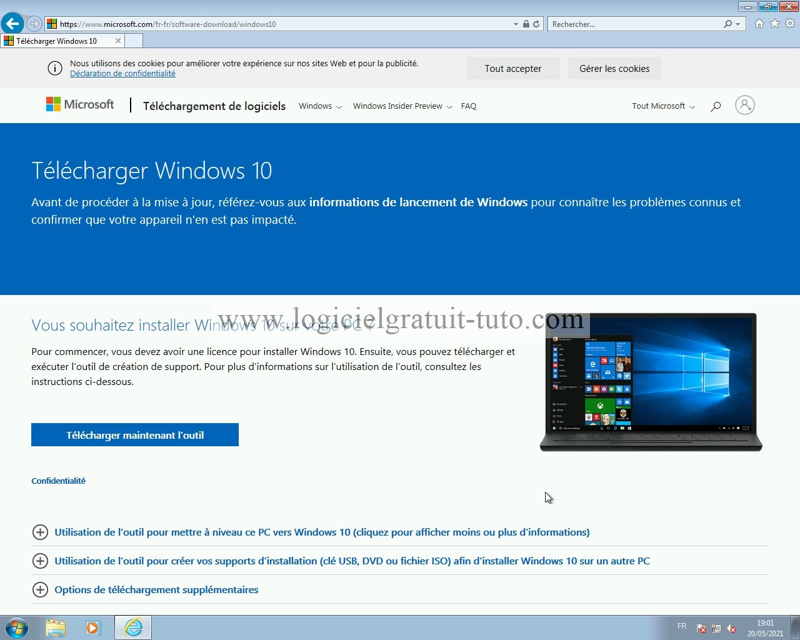
Task: Click the browser Forward arrow button
Action: pos(34,24)
